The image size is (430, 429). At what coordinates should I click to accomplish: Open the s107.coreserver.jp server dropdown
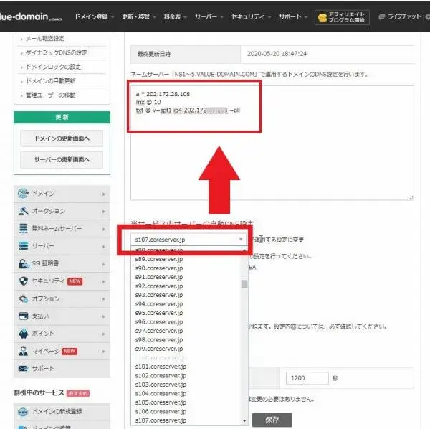click(x=188, y=240)
